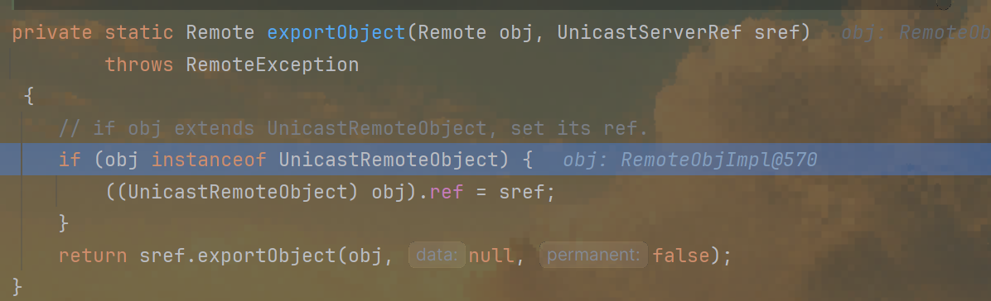Click the 'data:' parameter inlay hint
Viewport: 991px width, 301px height.
(437, 256)
